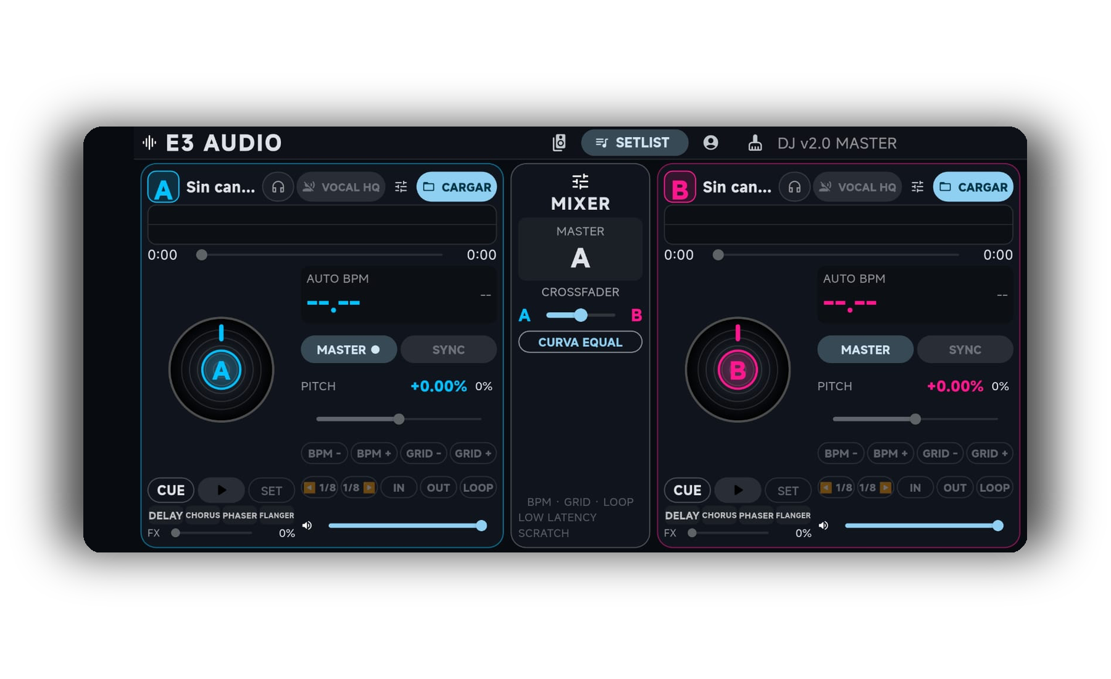1111x679 pixels.
Task: Click CARGAR to load track on deck A
Action: click(x=457, y=186)
